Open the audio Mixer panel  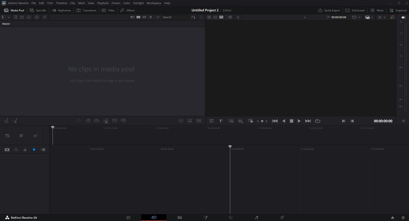[377, 11]
